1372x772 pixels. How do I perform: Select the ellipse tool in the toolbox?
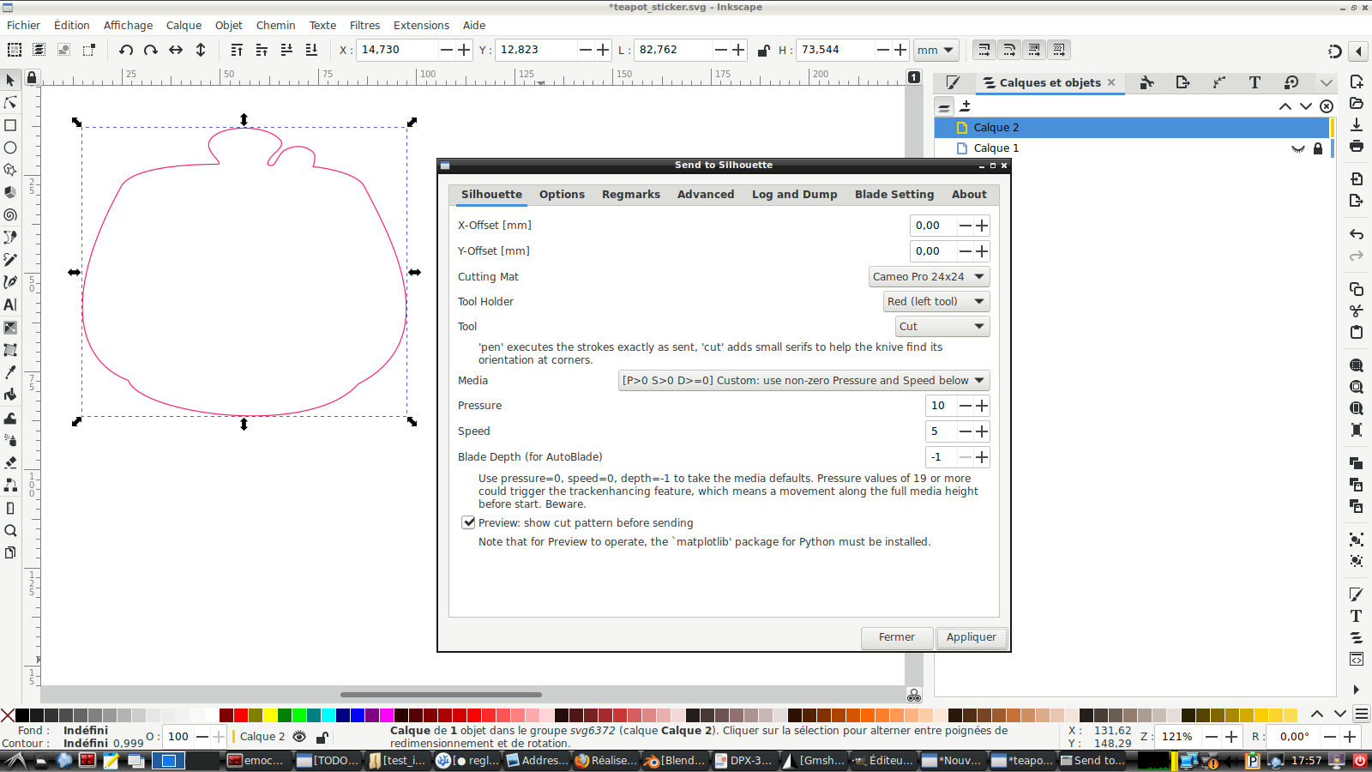(x=10, y=148)
